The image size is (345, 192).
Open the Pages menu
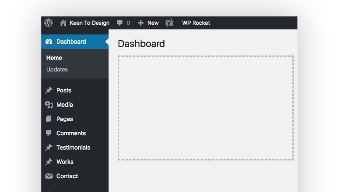pyautogui.click(x=64, y=119)
